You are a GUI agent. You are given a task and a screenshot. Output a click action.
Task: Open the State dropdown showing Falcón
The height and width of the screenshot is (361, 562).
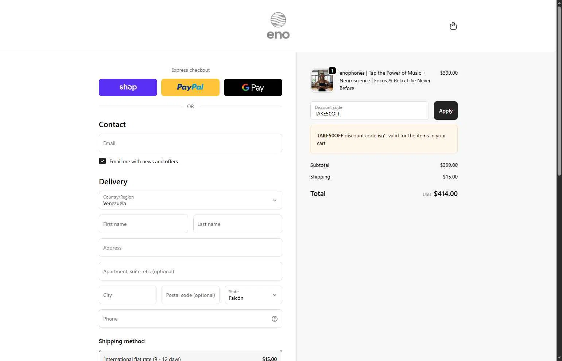(253, 295)
